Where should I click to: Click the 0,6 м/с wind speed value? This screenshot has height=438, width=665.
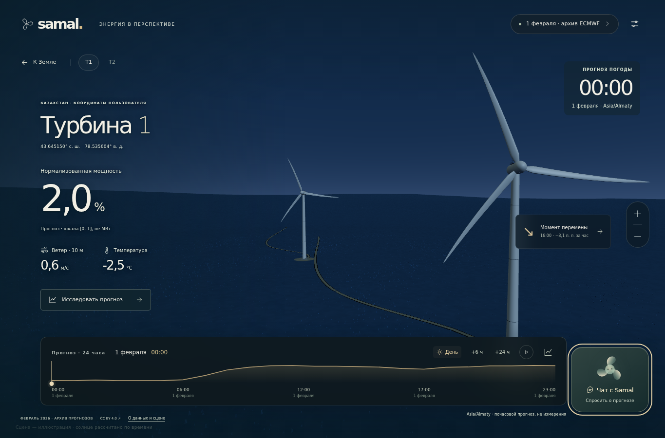[55, 265]
